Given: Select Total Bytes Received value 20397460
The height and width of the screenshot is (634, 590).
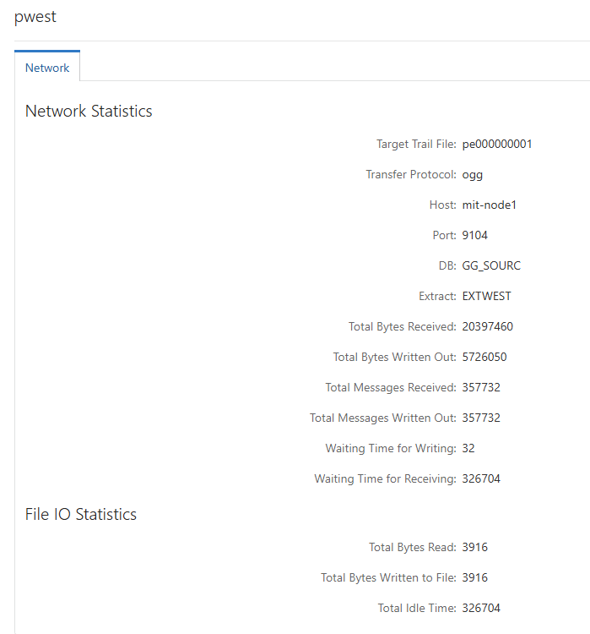Looking at the screenshot, I should 487,326.
